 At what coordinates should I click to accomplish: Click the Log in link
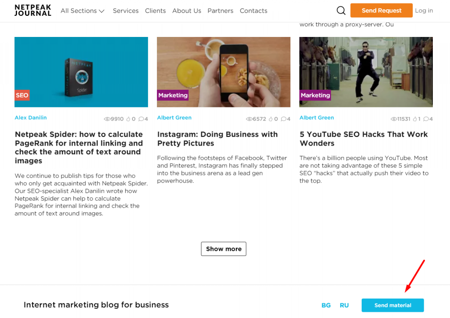tap(424, 11)
